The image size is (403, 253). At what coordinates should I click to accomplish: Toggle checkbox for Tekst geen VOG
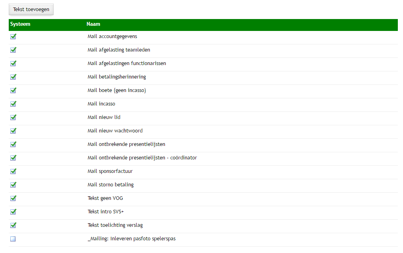click(13, 198)
